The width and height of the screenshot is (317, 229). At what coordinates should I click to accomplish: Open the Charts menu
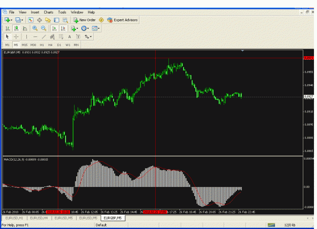[49, 12]
